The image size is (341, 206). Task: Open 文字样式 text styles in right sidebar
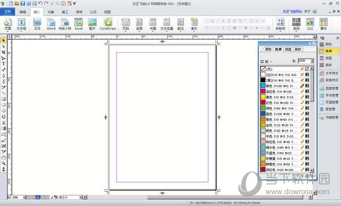coord(329,73)
